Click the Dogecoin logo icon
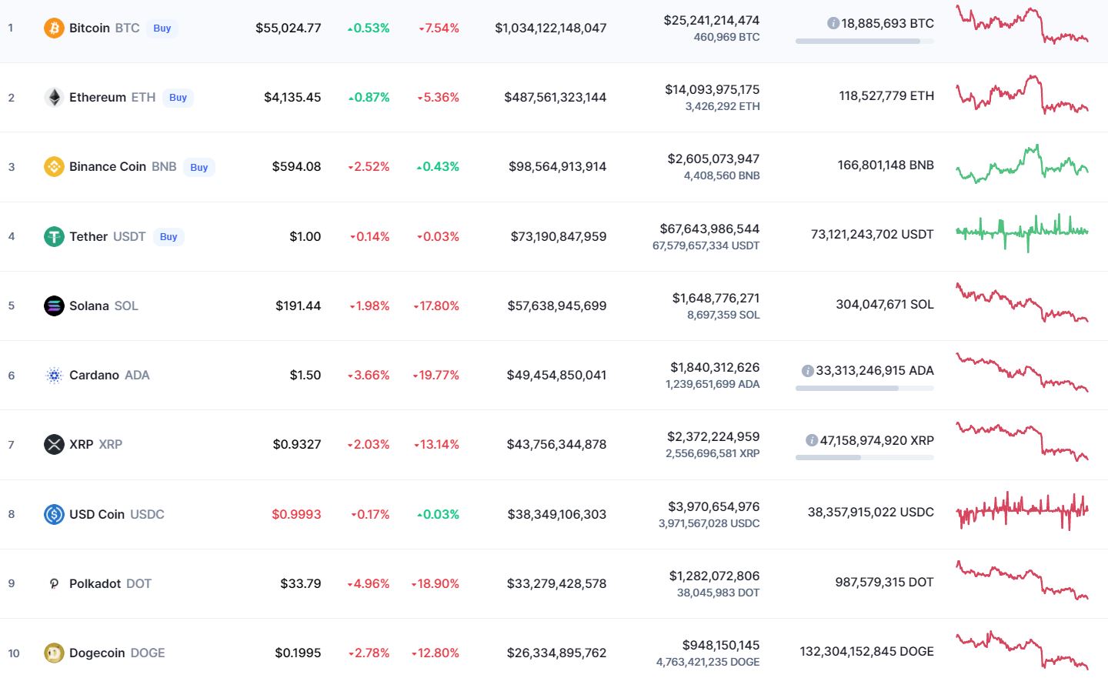 [x=54, y=653]
